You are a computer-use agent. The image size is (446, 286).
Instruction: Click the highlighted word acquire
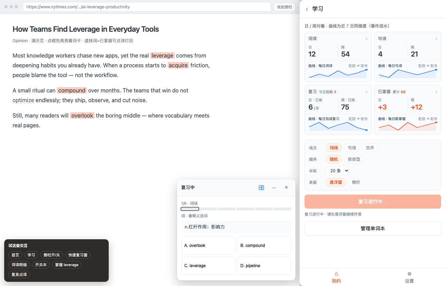click(178, 65)
